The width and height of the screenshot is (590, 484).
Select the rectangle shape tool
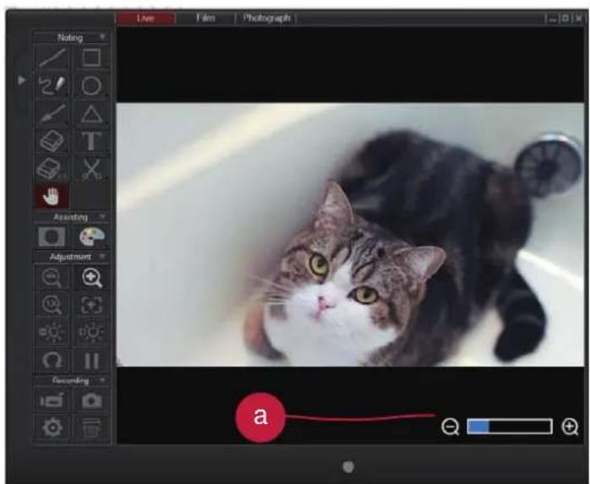click(x=91, y=57)
